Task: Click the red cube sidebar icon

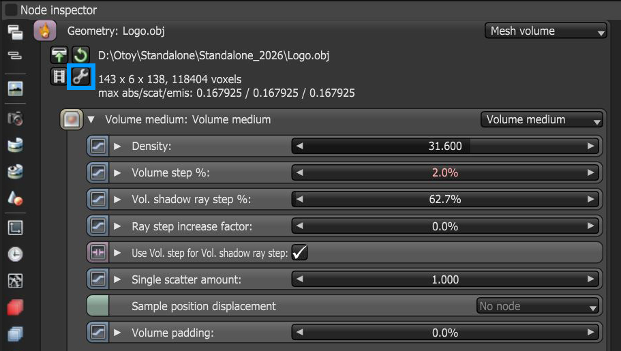Action: click(x=14, y=307)
